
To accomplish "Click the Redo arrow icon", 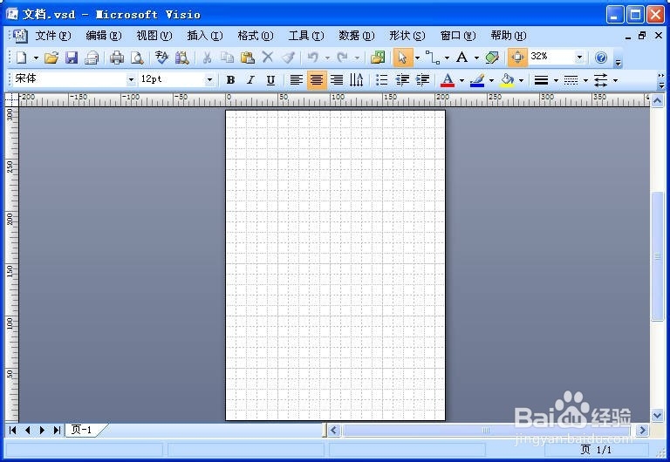I will [x=342, y=58].
